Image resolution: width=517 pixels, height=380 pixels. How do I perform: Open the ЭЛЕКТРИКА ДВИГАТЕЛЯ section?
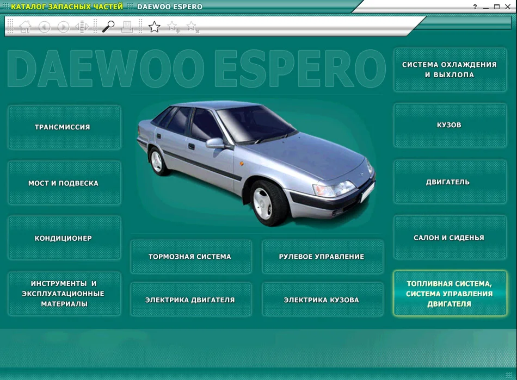point(191,300)
